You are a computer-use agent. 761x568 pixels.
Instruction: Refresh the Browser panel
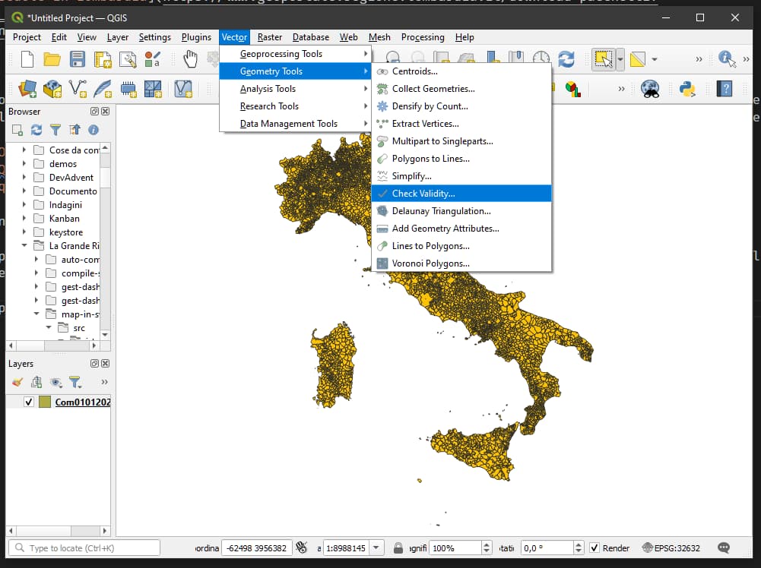tap(36, 130)
